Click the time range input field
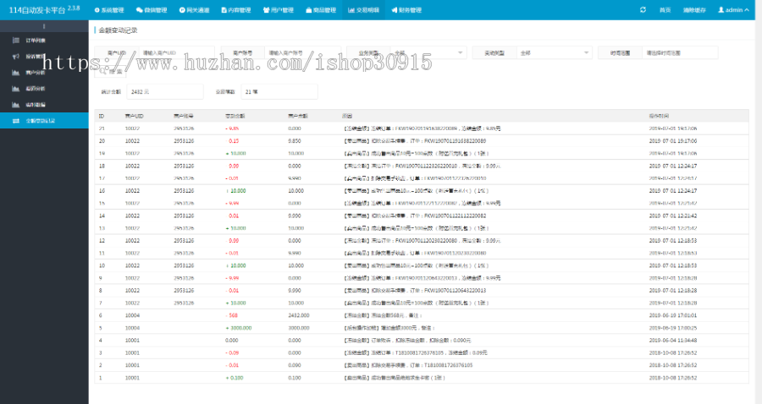Image resolution: width=762 pixels, height=404 pixels. tap(679, 52)
